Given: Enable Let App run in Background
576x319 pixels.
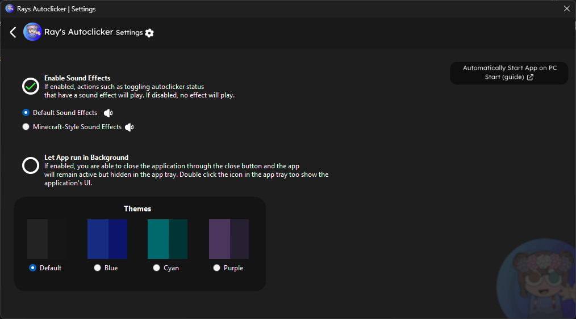Looking at the screenshot, I should [x=31, y=165].
